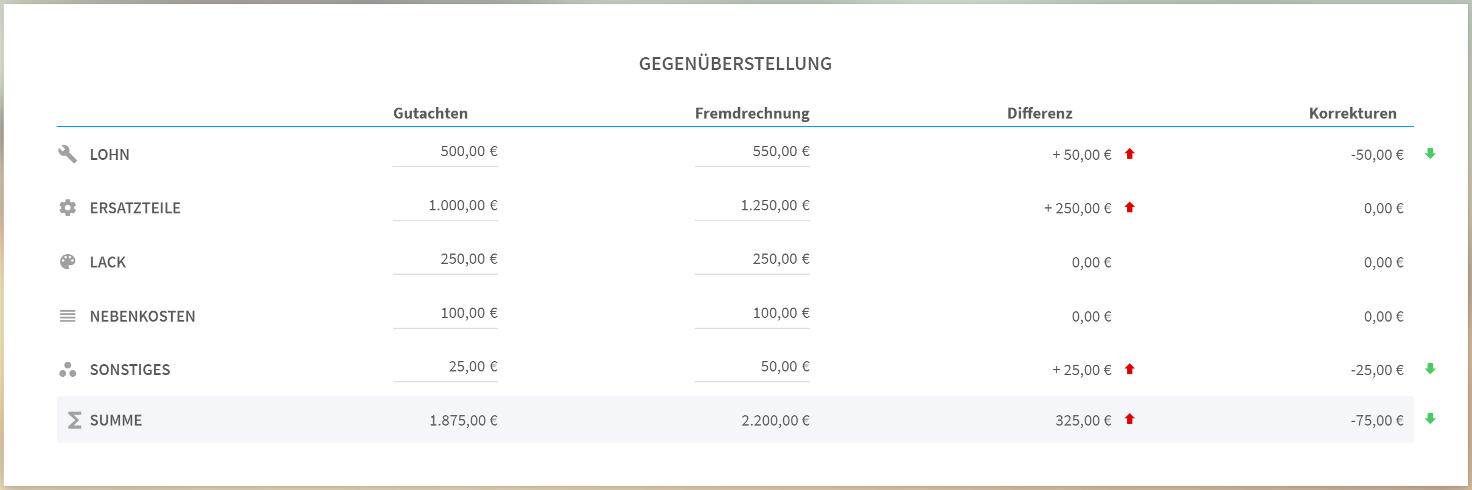This screenshot has width=1472, height=490.
Task: Click green down arrow in SONSTIGES row
Action: (x=1430, y=368)
